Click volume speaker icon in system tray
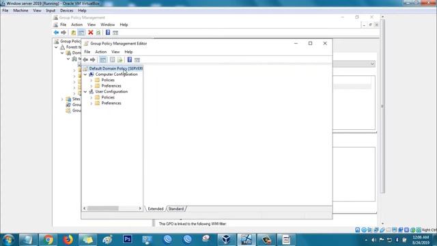This screenshot has width=437, height=246. click(x=373, y=240)
